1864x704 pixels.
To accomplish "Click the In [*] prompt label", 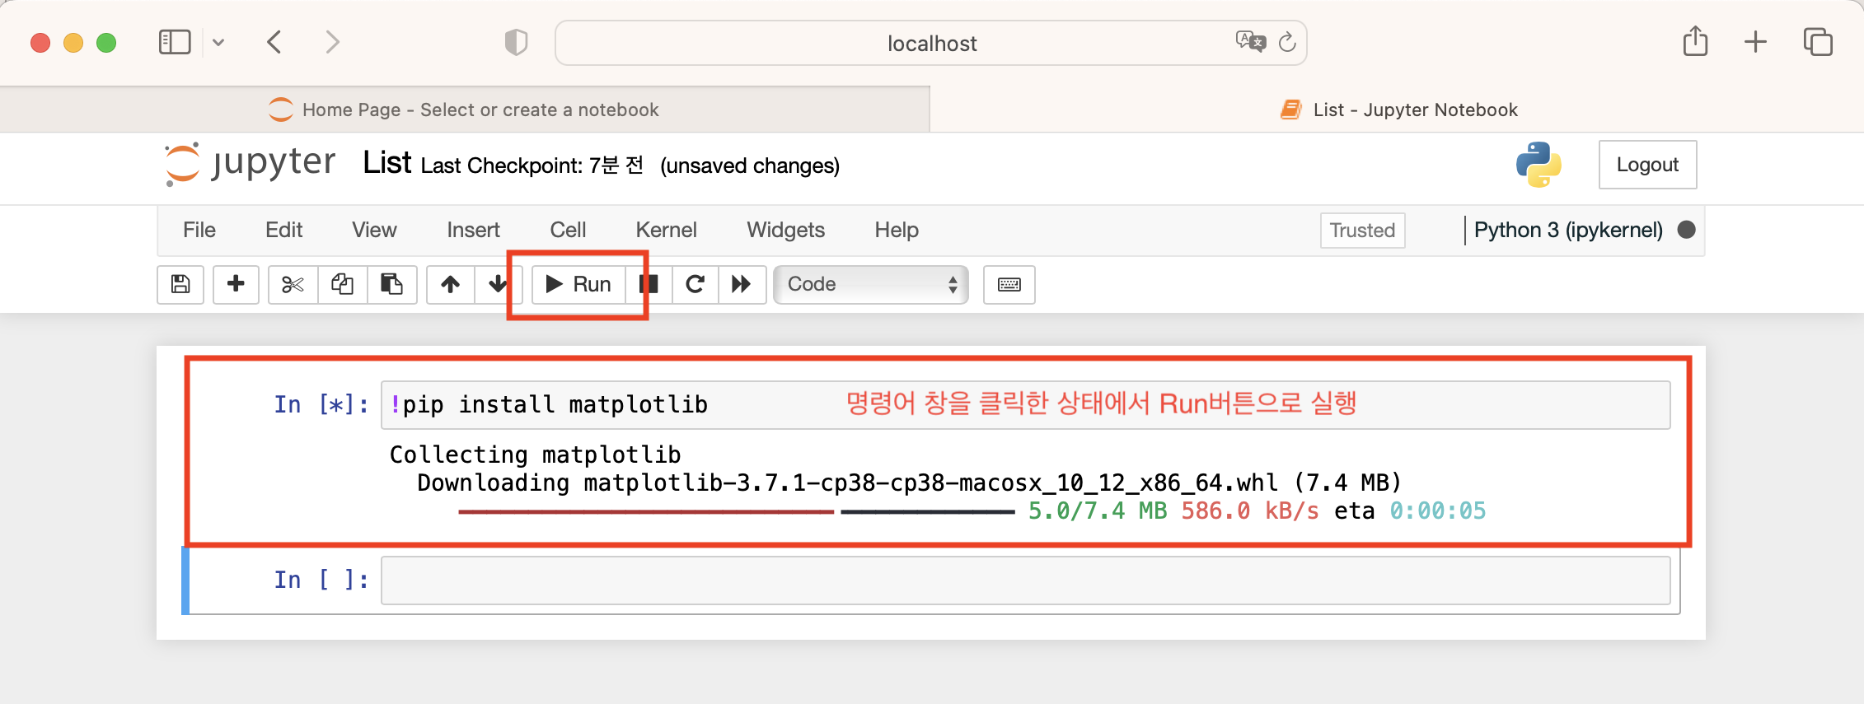I will pyautogui.click(x=321, y=405).
